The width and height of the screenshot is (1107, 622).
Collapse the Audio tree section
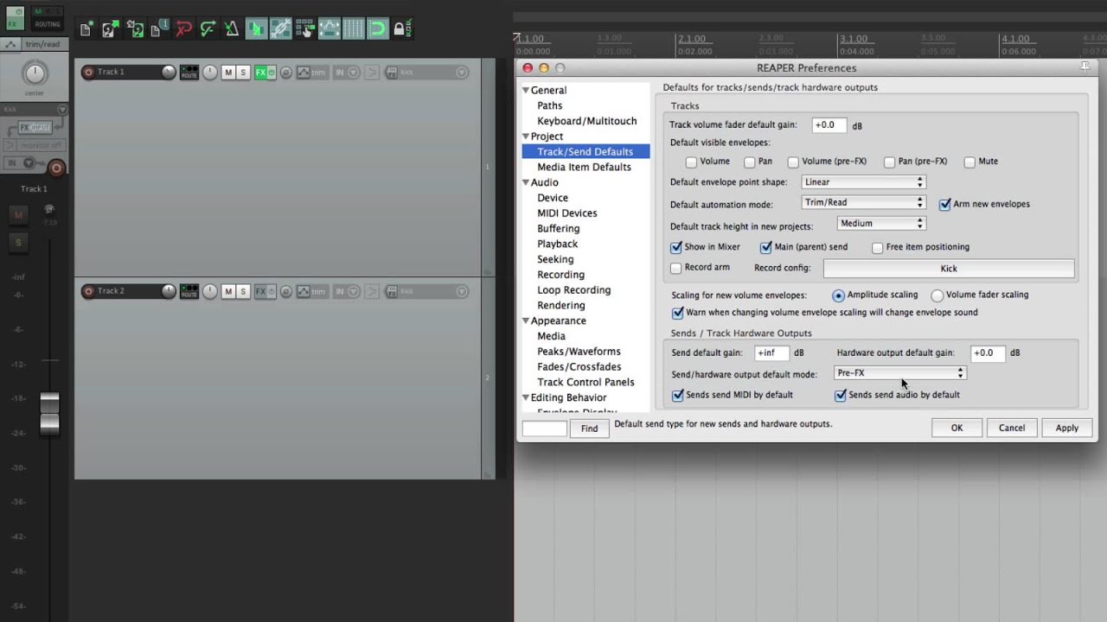click(x=525, y=182)
